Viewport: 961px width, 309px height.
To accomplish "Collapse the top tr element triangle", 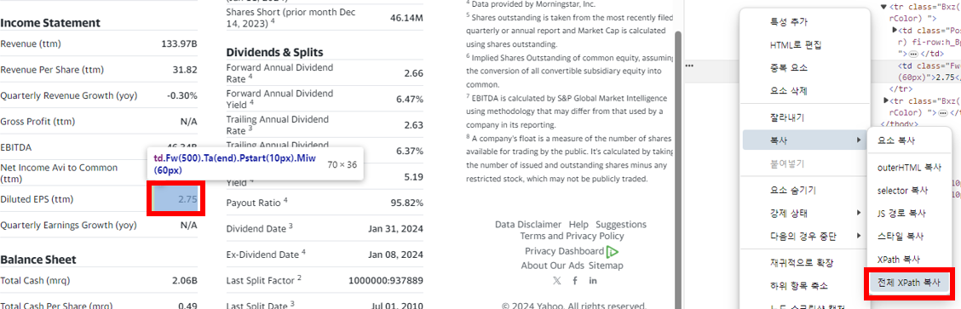I will click(x=883, y=8).
